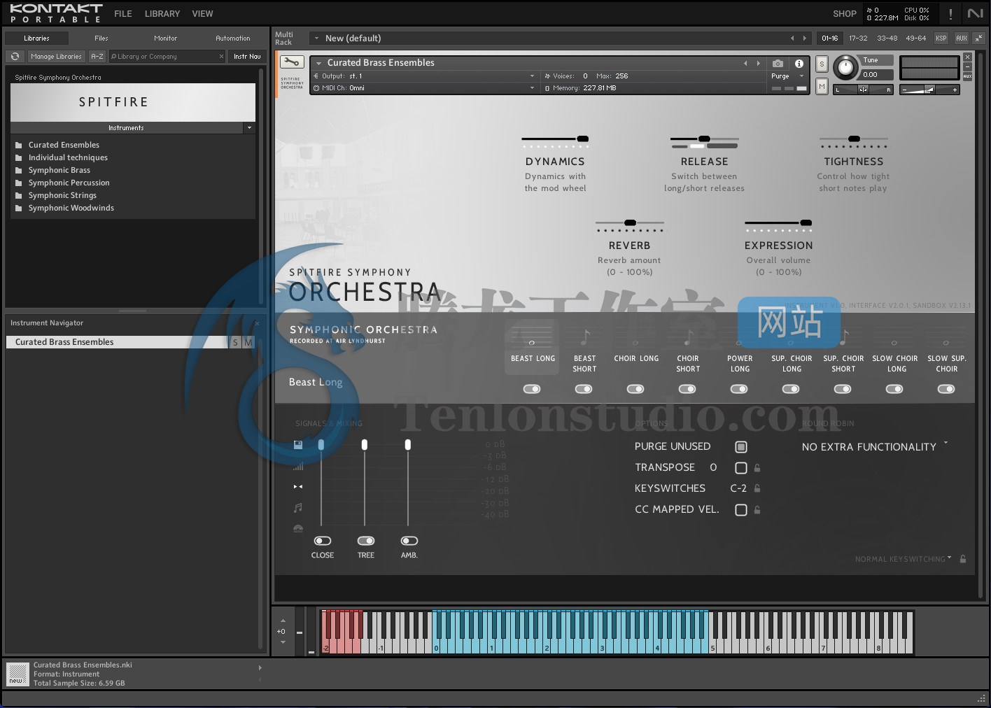Click the AUX rack button
991x708 pixels.
click(962, 38)
